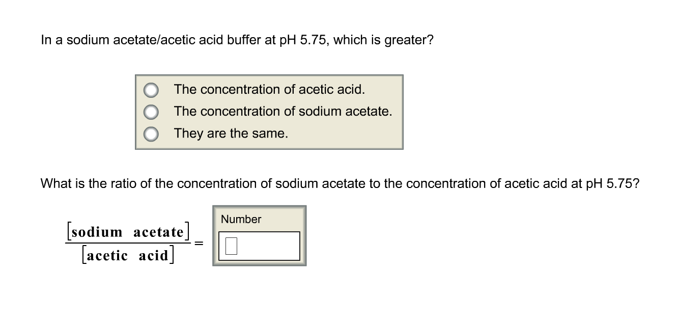Click the equals sign beside the fraction
The width and height of the screenshot is (678, 323).
198,244
